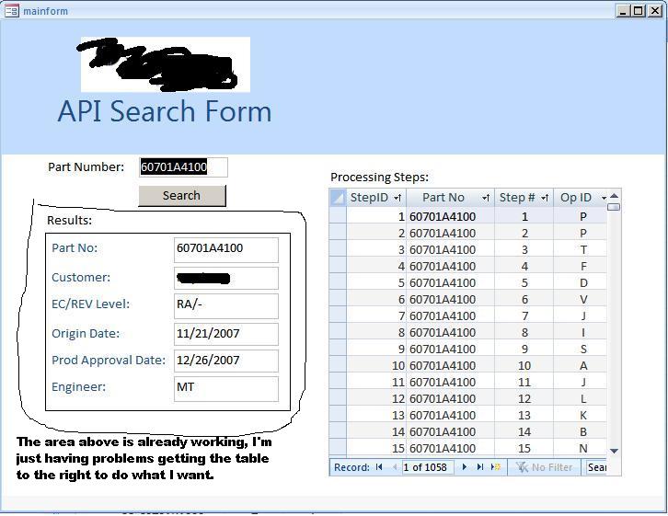Close the mainform window
This screenshot has width=668, height=516.
654,11
